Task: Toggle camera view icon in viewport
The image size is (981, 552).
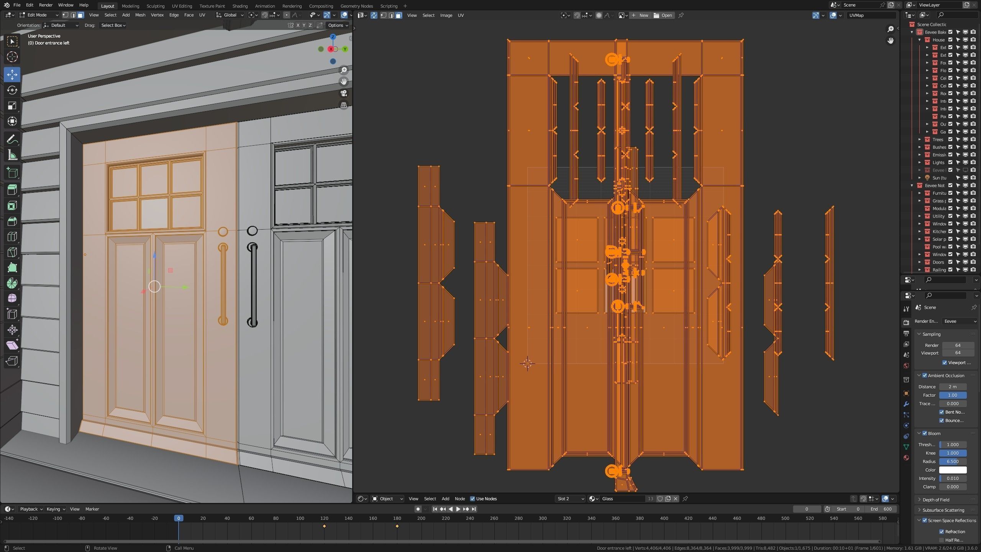Action: click(344, 93)
